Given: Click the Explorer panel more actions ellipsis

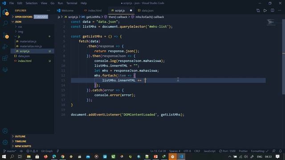Looking at the screenshot, I should click(x=49, y=11).
